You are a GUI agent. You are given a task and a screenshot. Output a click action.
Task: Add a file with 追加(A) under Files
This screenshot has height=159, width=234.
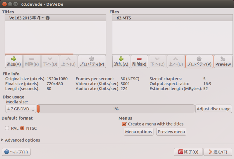tap(121, 61)
